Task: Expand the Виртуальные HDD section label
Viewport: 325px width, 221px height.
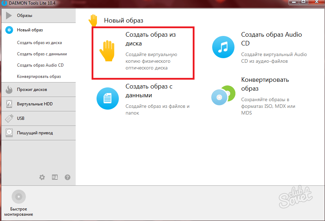Action: [35, 104]
